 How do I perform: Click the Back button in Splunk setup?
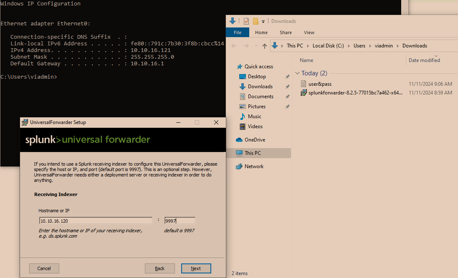[x=160, y=268]
